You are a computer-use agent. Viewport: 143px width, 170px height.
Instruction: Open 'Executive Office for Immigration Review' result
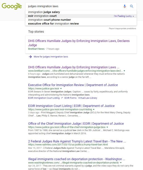(73, 85)
